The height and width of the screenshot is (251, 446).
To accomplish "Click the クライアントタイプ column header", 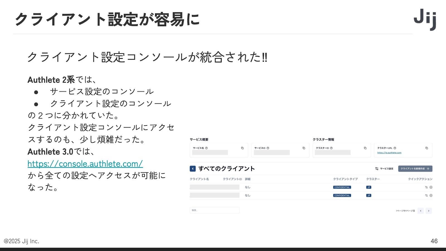I will [x=345, y=179].
